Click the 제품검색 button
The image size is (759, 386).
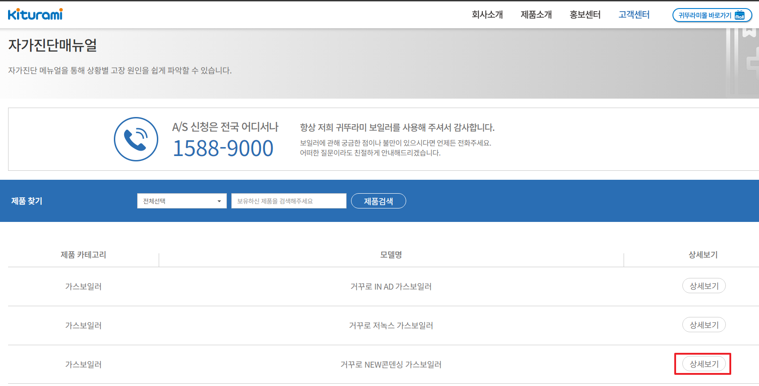coord(378,201)
